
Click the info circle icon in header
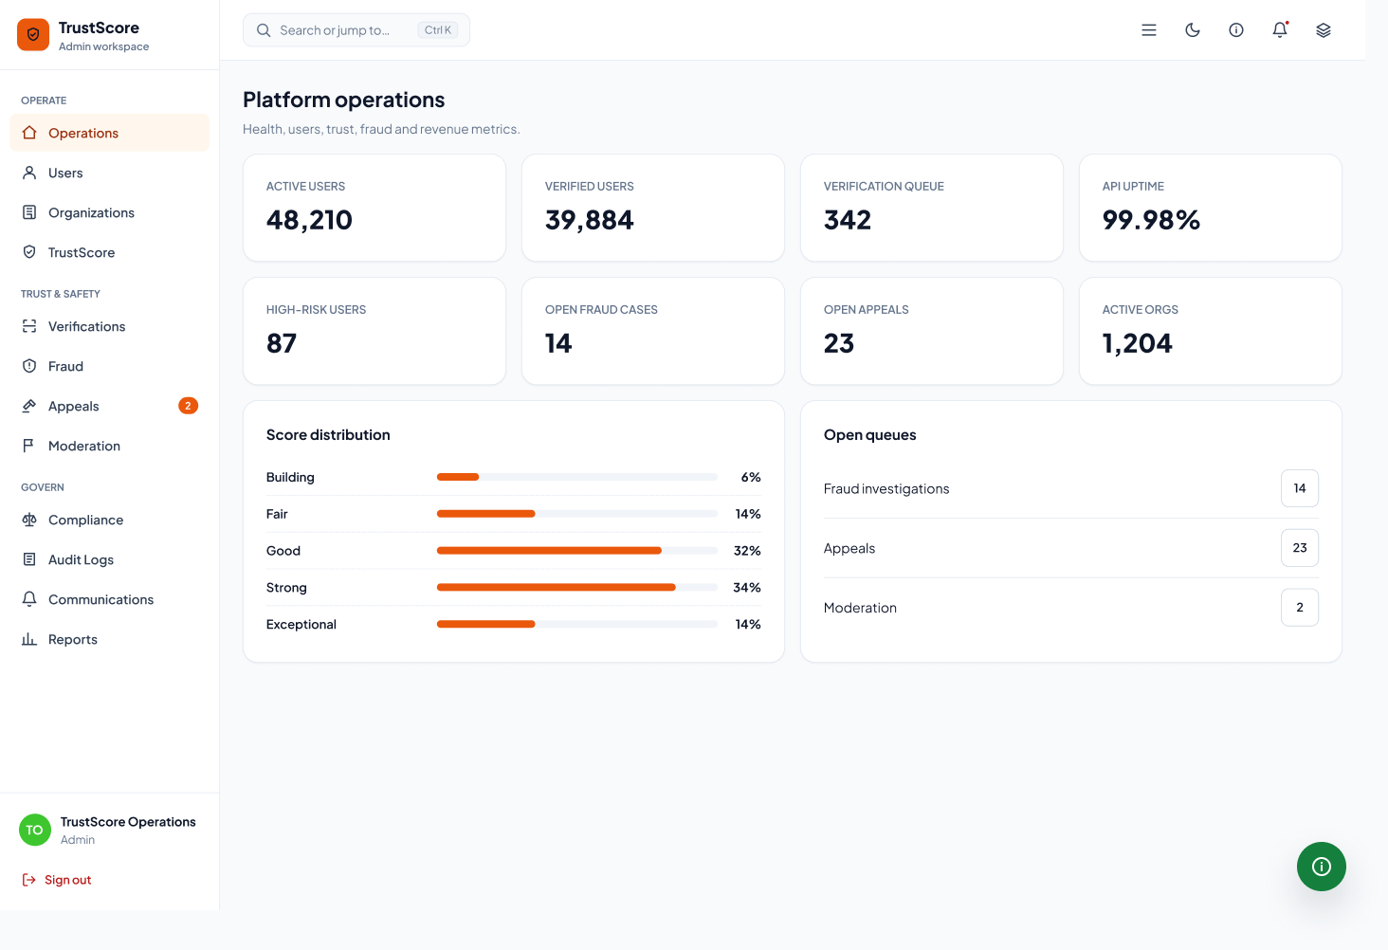[1236, 30]
